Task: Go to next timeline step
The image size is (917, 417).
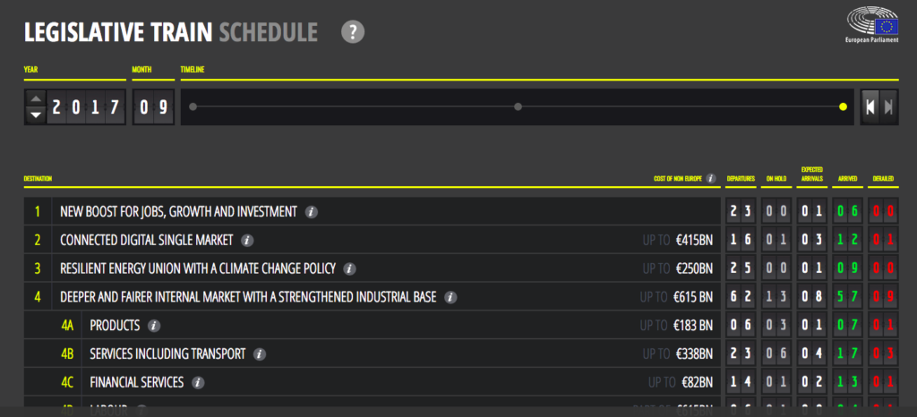Action: tap(888, 106)
